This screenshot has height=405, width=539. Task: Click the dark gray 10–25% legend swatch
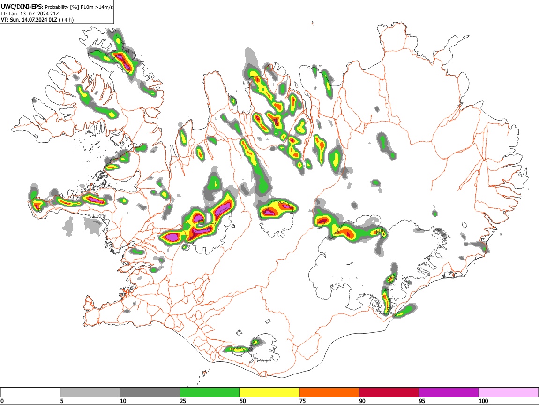click(150, 392)
